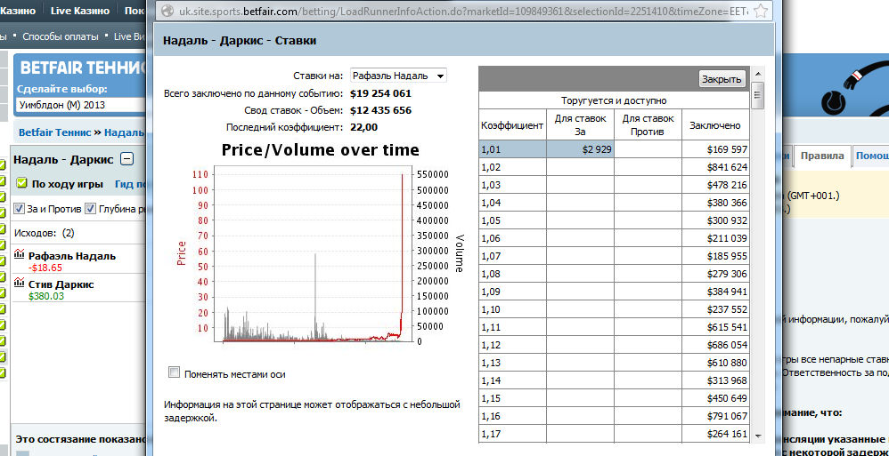889x456 pixels.
Task: Click the 1,01 odds cell
Action: (512, 149)
